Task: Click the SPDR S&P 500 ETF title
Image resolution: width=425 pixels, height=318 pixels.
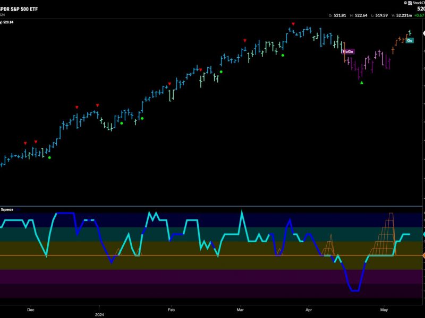Action: pos(19,9)
